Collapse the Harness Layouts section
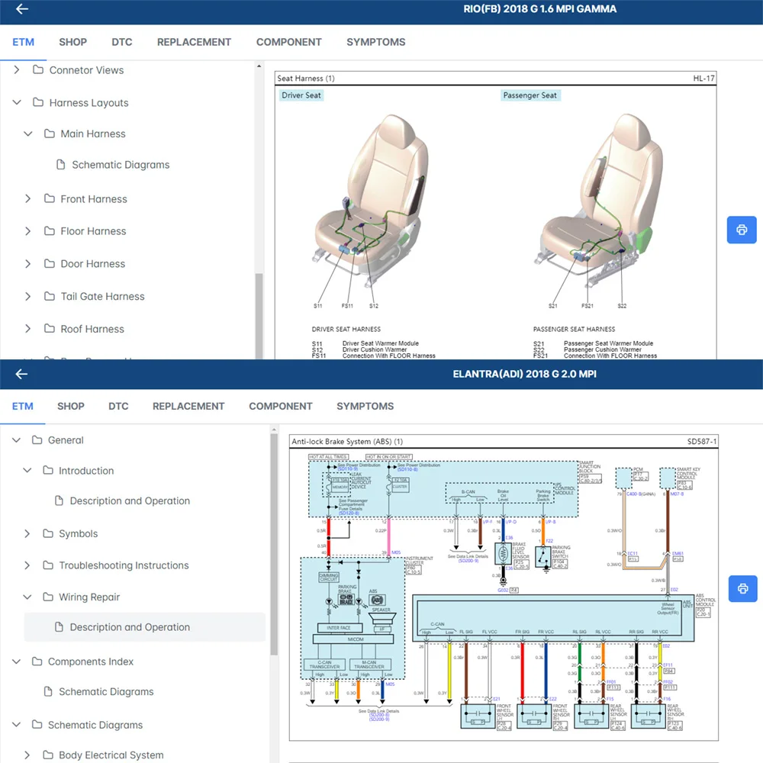This screenshot has width=763, height=763. [17, 103]
